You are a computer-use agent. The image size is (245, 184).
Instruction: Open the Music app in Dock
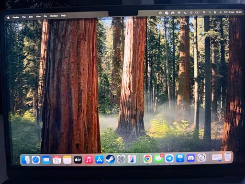89,160
